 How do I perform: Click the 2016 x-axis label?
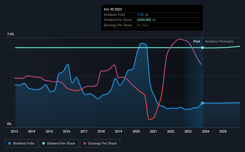pos(67,131)
